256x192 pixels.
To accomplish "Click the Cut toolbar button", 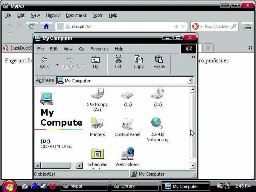I will [x=118, y=62].
